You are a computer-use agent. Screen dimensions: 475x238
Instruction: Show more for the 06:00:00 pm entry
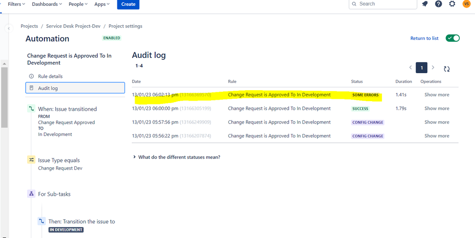[x=437, y=108]
